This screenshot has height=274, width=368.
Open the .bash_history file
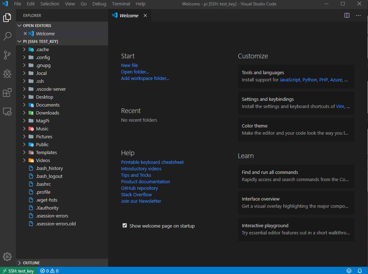62,168
